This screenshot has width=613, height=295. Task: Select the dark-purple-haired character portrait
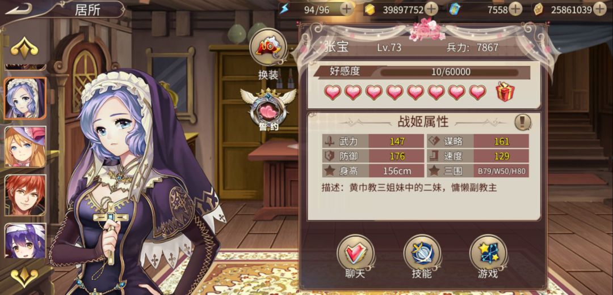click(x=25, y=241)
